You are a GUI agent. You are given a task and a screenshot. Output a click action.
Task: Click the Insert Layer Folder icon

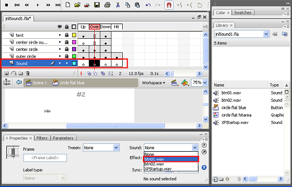pyautogui.click(x=21, y=73)
